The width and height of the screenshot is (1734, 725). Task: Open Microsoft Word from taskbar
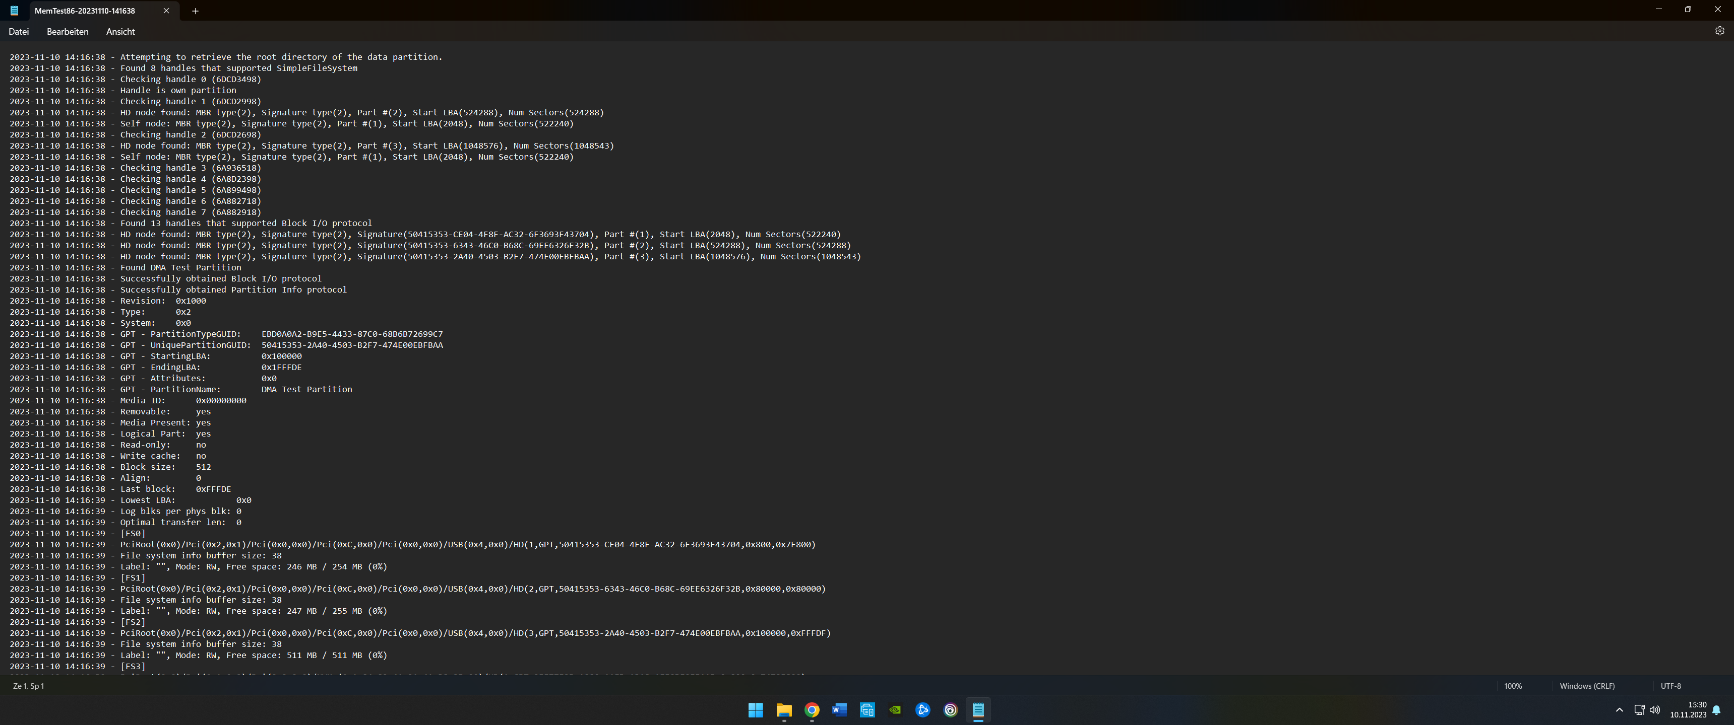[x=839, y=709]
